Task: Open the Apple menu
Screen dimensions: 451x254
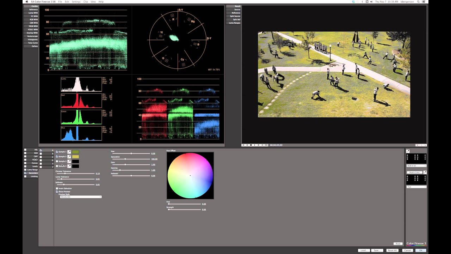Action: point(27,2)
